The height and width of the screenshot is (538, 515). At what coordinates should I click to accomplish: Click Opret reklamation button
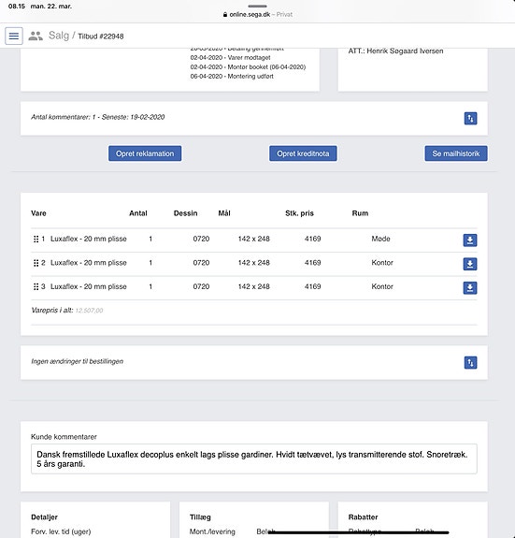(x=145, y=153)
